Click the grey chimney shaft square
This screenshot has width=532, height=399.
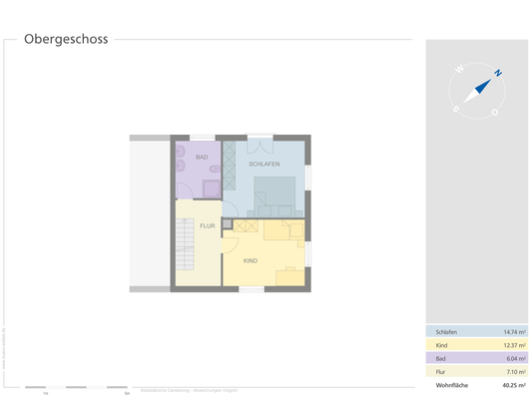pyautogui.click(x=227, y=223)
